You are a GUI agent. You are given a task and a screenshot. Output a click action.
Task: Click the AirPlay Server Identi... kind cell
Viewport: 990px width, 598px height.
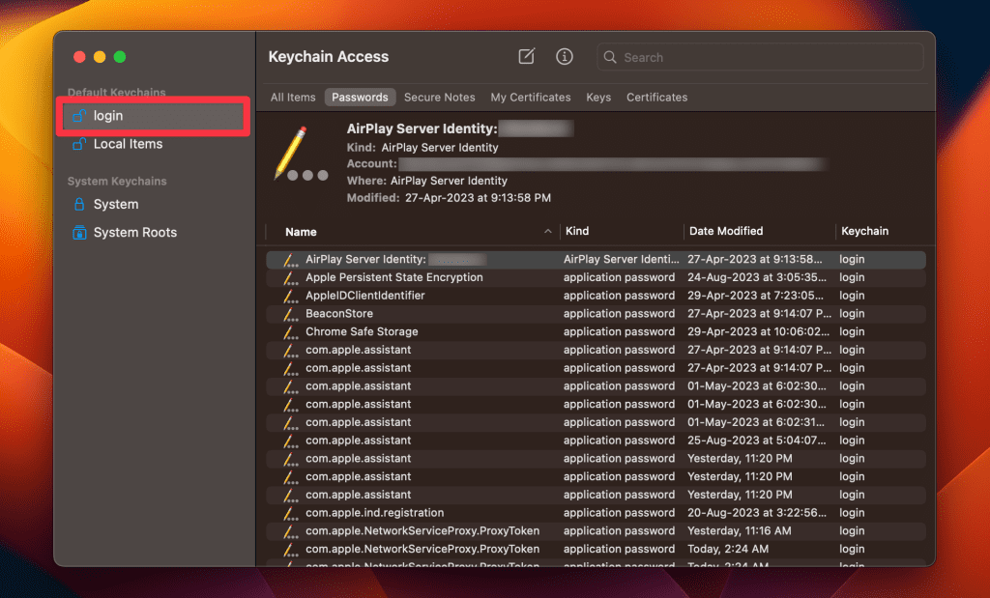[x=621, y=259]
